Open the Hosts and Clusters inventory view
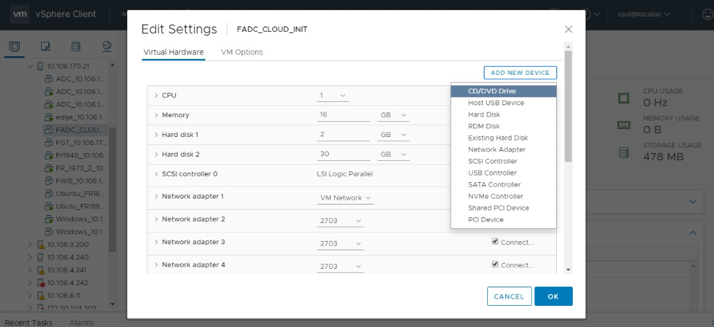 pos(15,46)
